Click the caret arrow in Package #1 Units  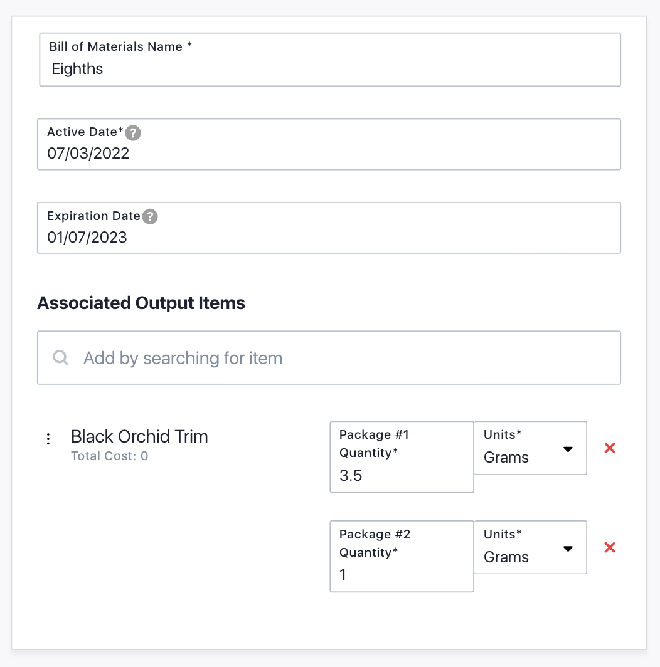(568, 449)
